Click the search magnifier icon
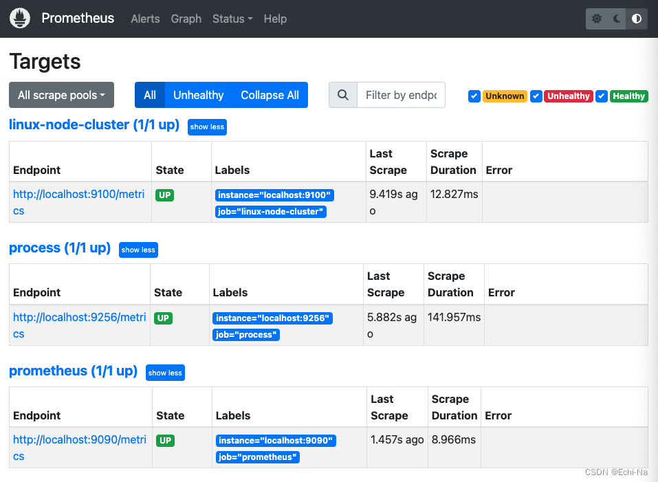Screen dimensions: 658x482 (343, 95)
